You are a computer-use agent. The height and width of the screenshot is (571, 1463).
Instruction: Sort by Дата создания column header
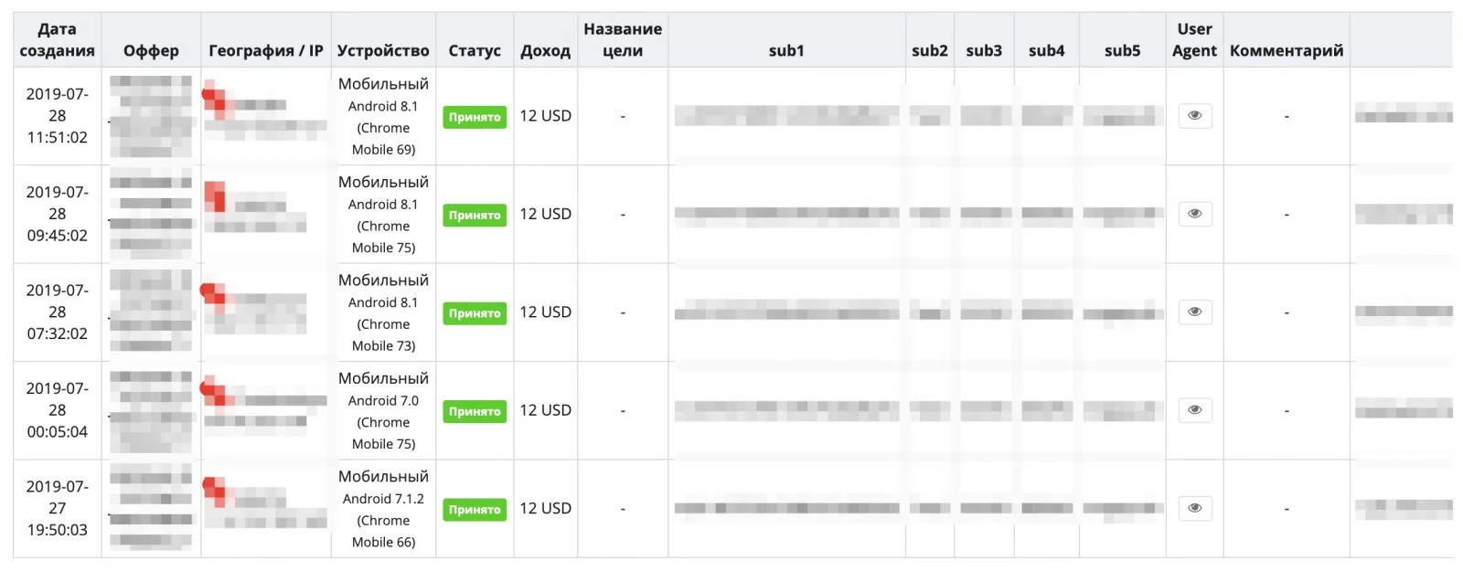click(x=57, y=40)
